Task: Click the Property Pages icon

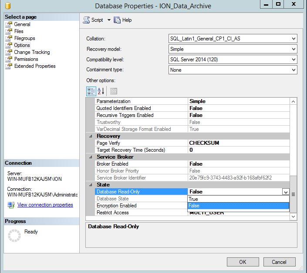Action: 114,91
